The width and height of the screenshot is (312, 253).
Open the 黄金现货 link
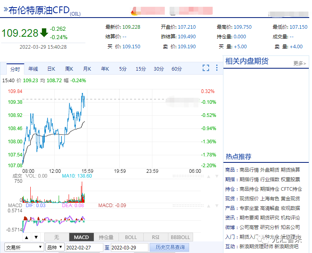(290, 199)
